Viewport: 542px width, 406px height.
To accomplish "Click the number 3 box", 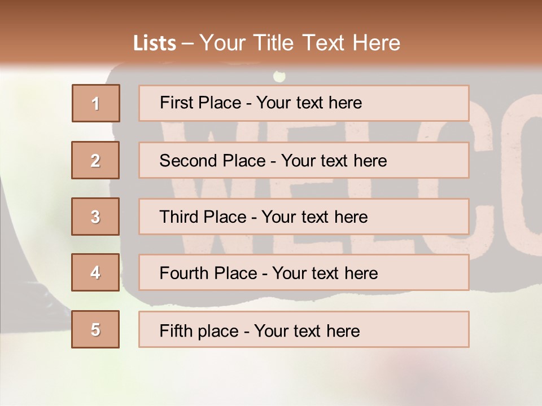I will pyautogui.click(x=95, y=217).
